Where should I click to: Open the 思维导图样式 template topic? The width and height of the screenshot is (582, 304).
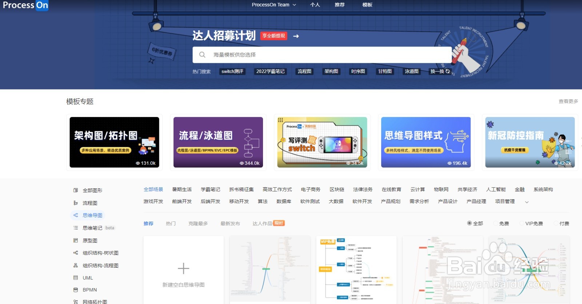coord(426,142)
